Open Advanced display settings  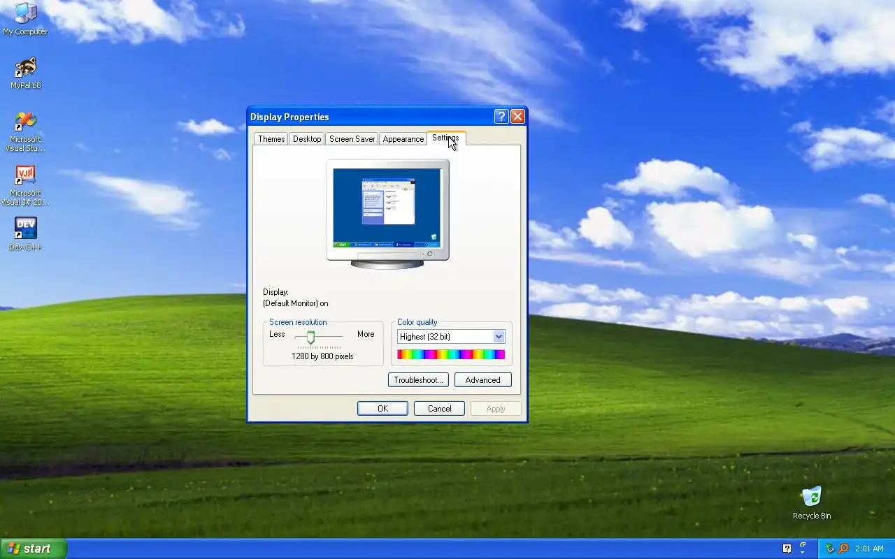pyautogui.click(x=483, y=380)
